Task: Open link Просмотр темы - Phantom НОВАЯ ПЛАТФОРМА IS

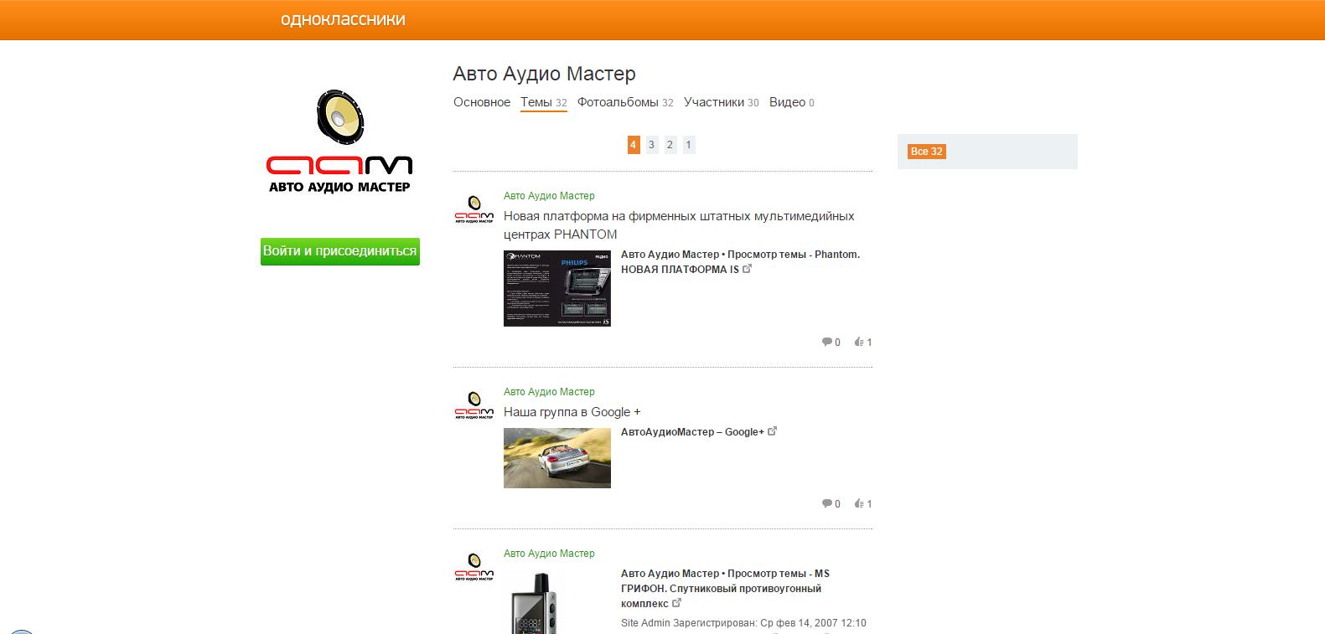Action: 740,262
